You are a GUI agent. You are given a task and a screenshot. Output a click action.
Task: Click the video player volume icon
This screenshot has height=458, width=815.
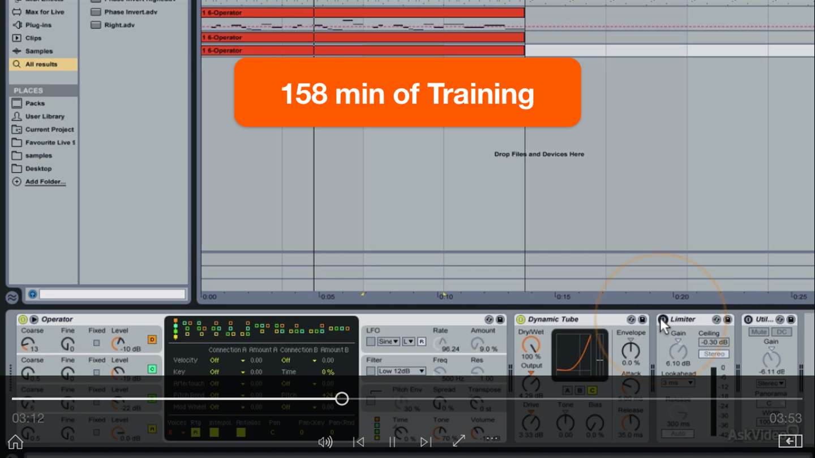pos(325,442)
